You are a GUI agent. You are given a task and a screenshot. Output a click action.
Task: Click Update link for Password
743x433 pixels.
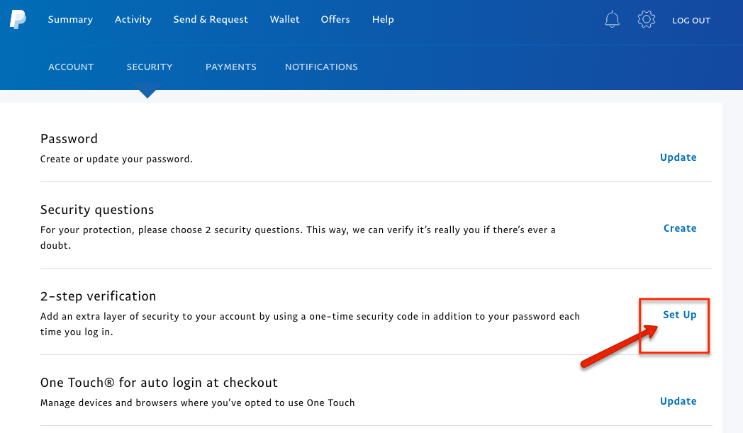(678, 157)
